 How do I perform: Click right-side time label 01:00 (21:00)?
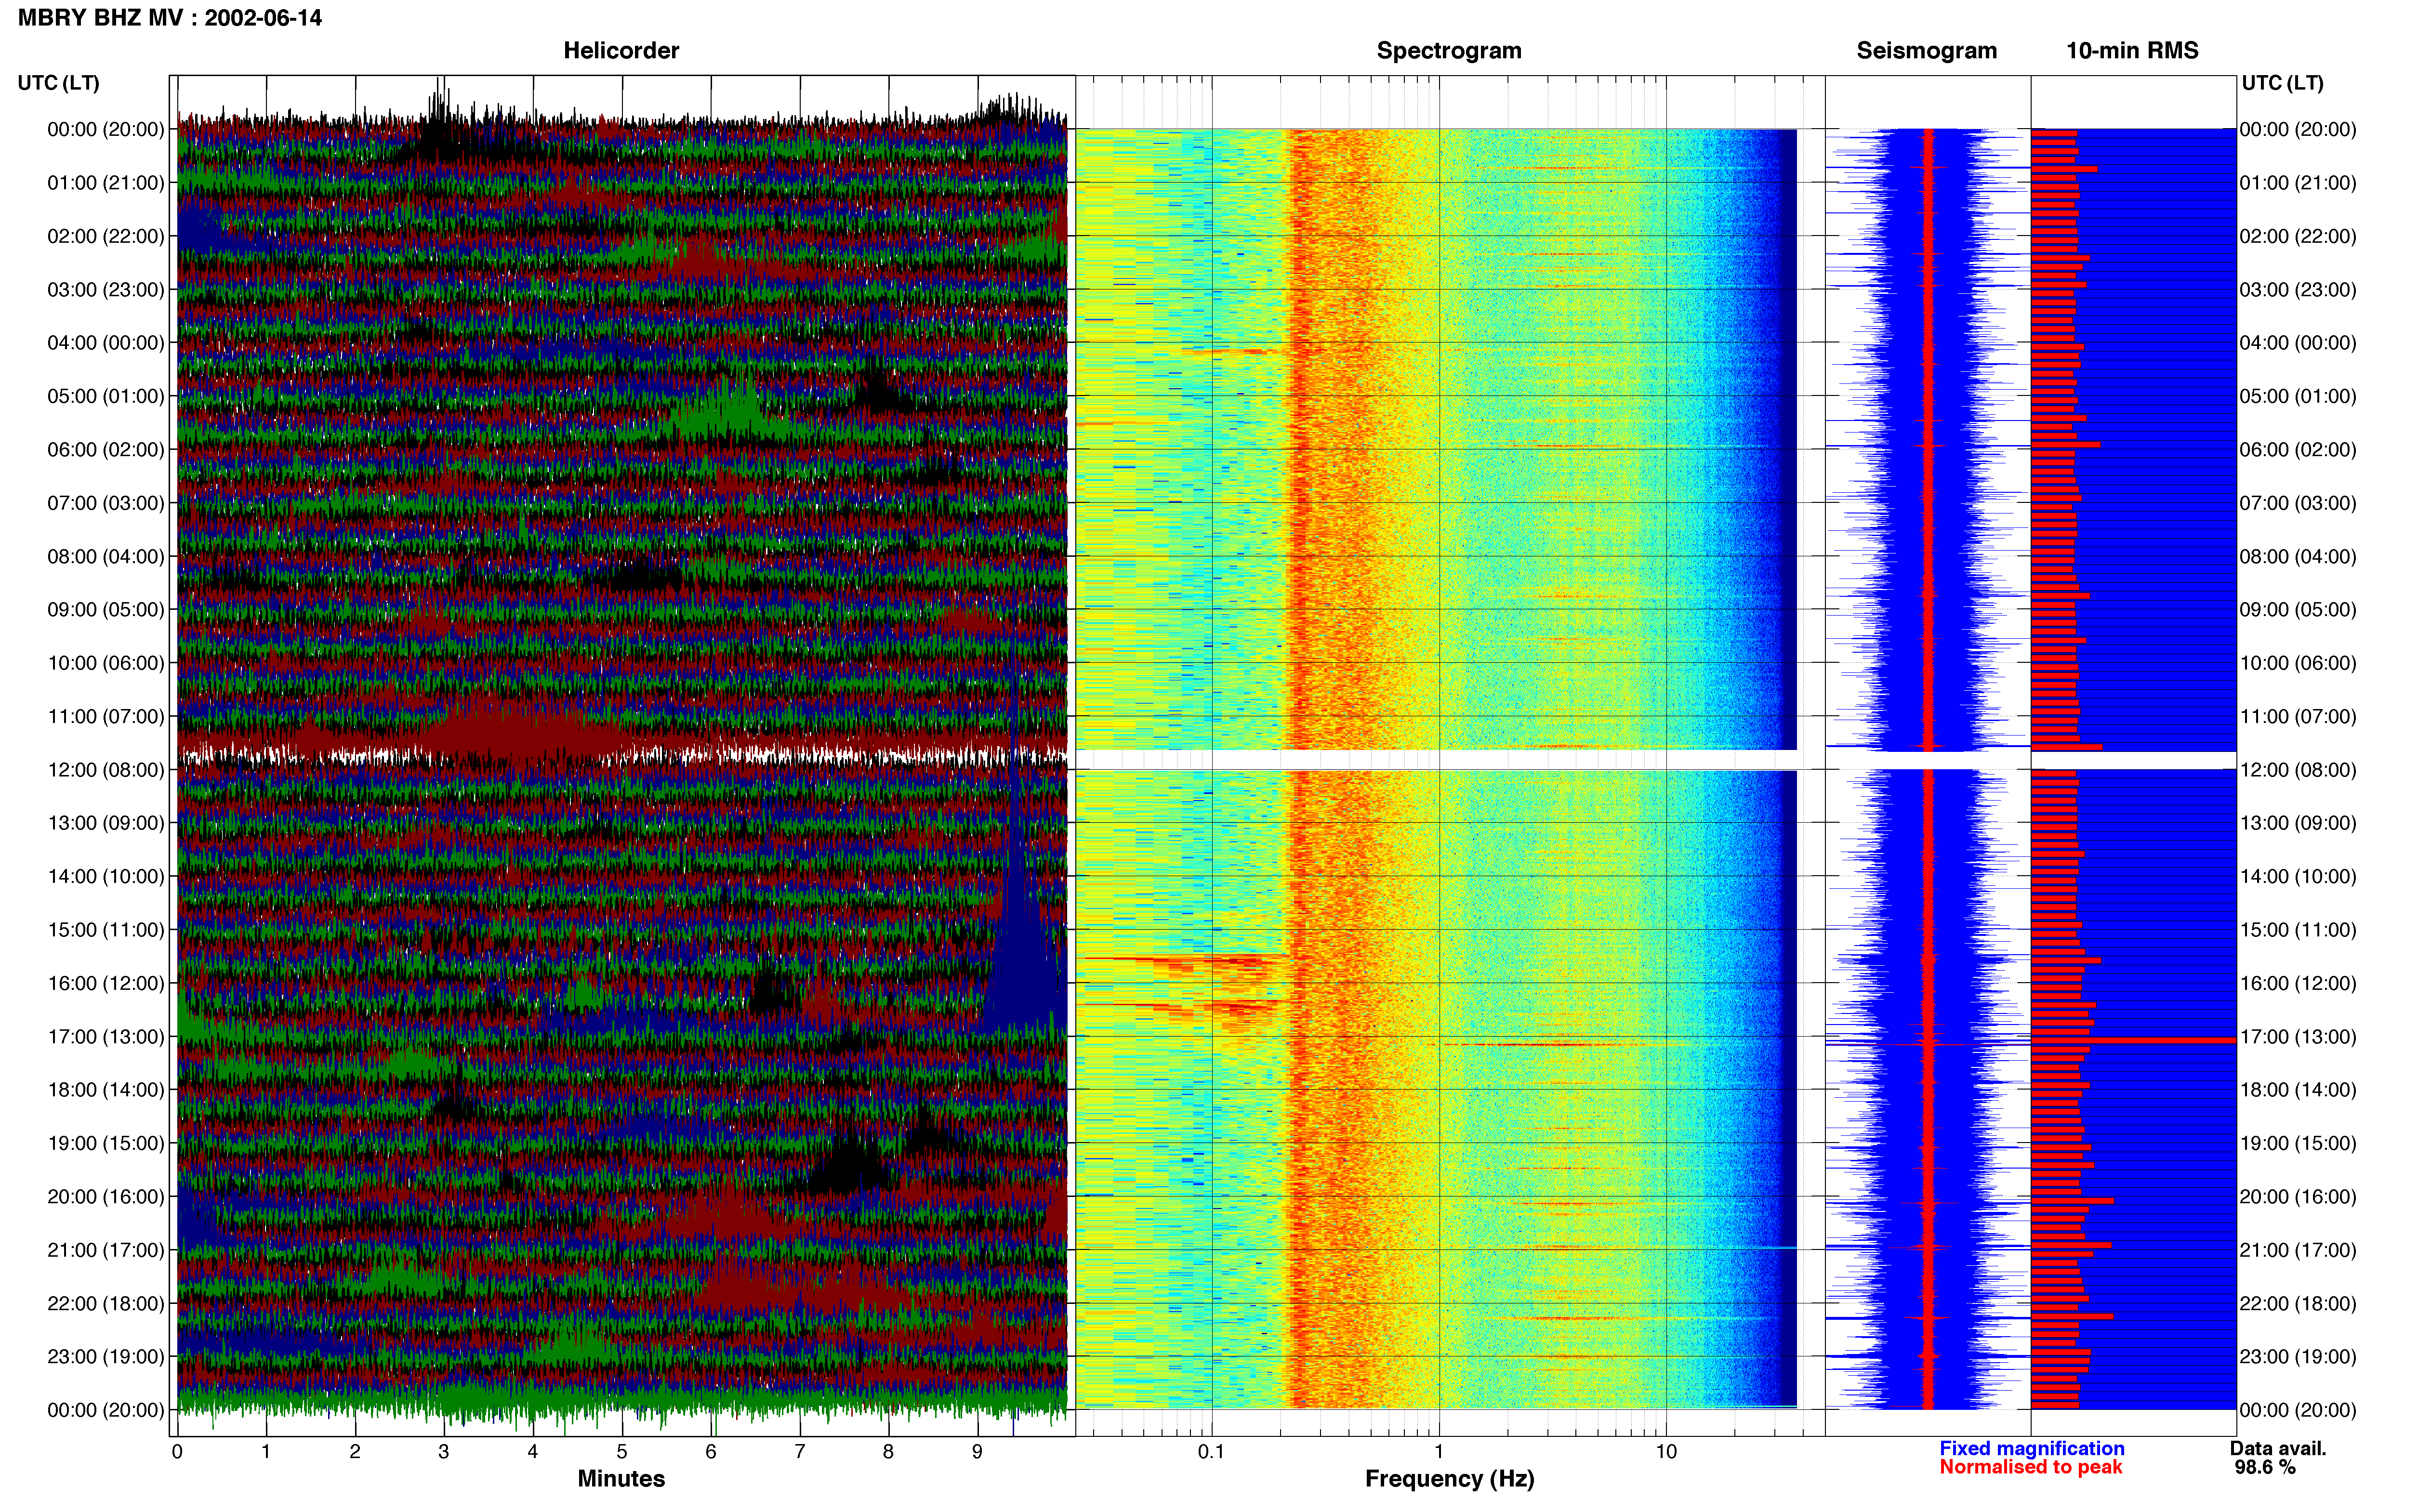pyautogui.click(x=2298, y=183)
